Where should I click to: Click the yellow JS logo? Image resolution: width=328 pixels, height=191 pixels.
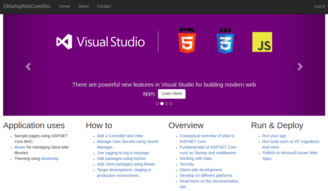(262, 42)
